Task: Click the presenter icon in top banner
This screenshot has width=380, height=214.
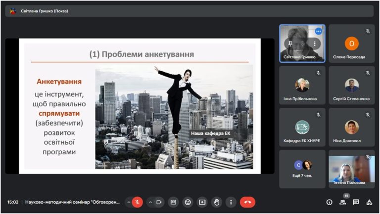Action: coord(13,11)
